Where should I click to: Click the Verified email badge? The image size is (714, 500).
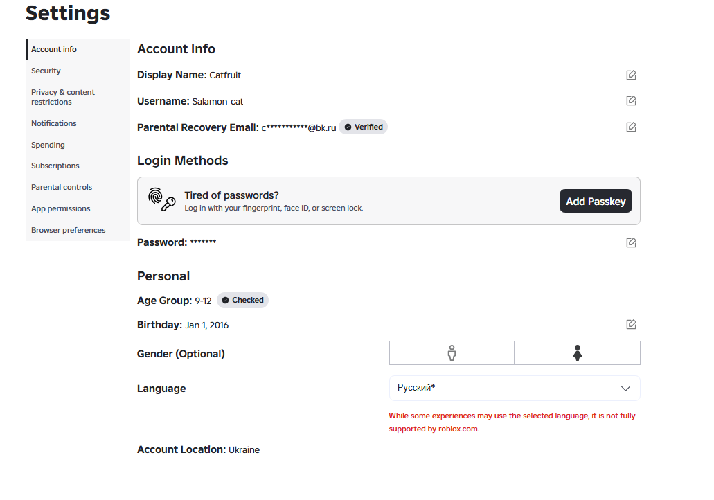(364, 127)
